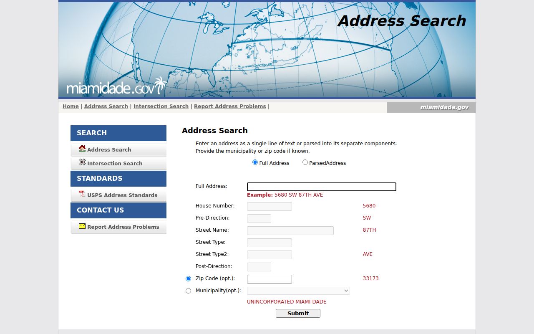534x334 pixels.
Task: Click the Street Type2 field
Action: [270, 255]
